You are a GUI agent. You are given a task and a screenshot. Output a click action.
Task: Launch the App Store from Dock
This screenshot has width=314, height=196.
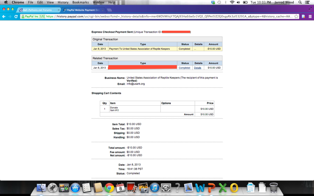tap(75, 188)
